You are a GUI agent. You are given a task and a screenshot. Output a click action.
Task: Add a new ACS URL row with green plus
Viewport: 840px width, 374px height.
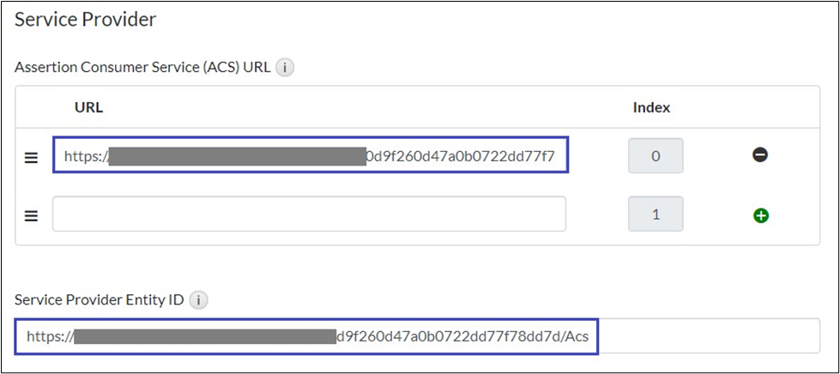(x=759, y=215)
